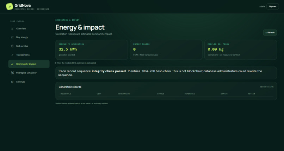Viewport: 284px width, 151px height.
Task: Click the Review Status label
Action: point(267,87)
